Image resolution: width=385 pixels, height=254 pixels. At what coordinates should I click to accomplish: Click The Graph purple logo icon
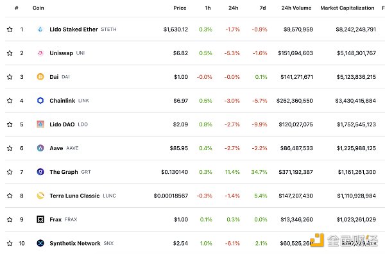coord(40,172)
